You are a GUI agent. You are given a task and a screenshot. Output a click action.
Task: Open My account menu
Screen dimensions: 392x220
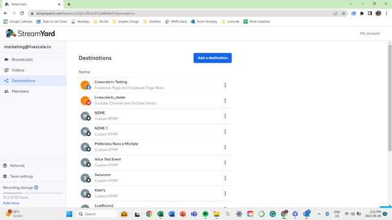[x=370, y=33]
